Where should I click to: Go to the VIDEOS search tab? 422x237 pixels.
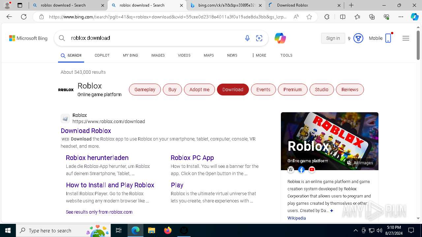point(184,55)
